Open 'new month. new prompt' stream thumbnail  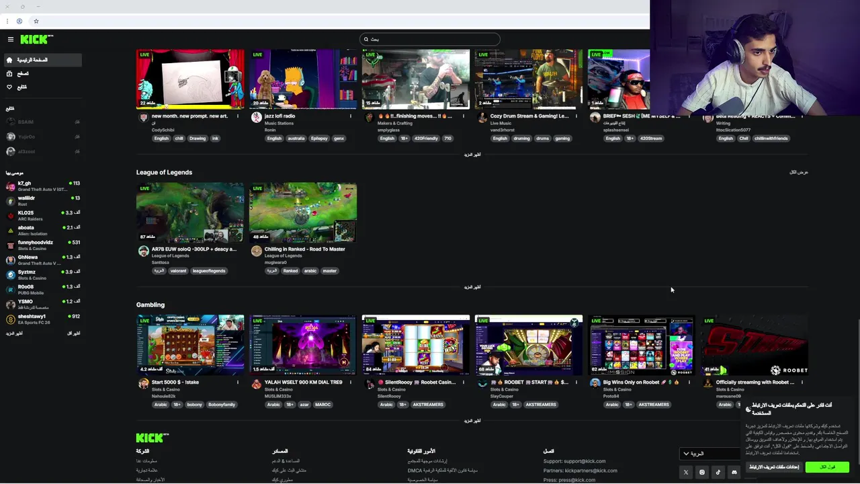coord(190,79)
